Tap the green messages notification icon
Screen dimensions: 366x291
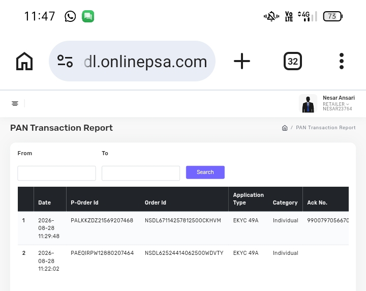click(x=88, y=16)
